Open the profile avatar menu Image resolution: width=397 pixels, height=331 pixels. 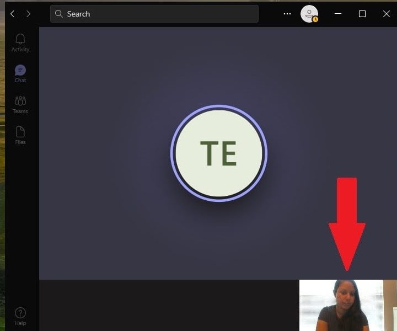pos(309,14)
